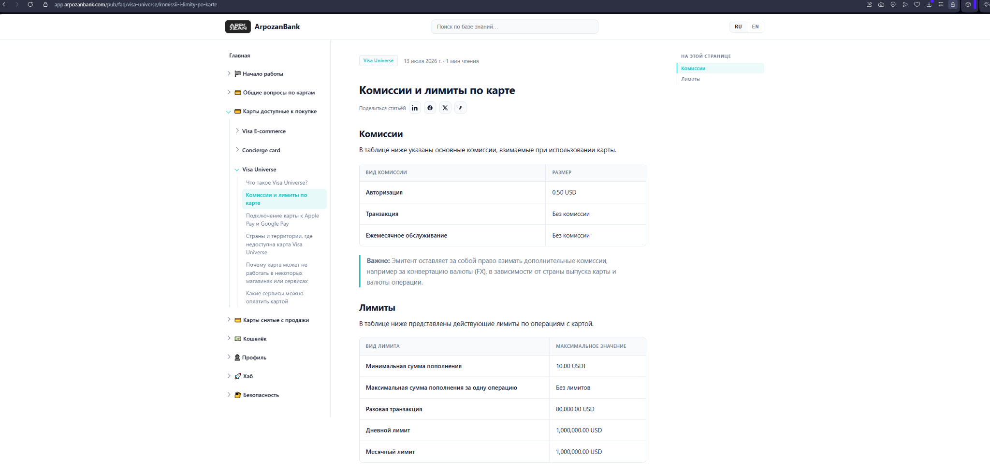This screenshot has width=990, height=472.
Task: Collapse the Карты доступные к покупке section
Action: pos(229,112)
